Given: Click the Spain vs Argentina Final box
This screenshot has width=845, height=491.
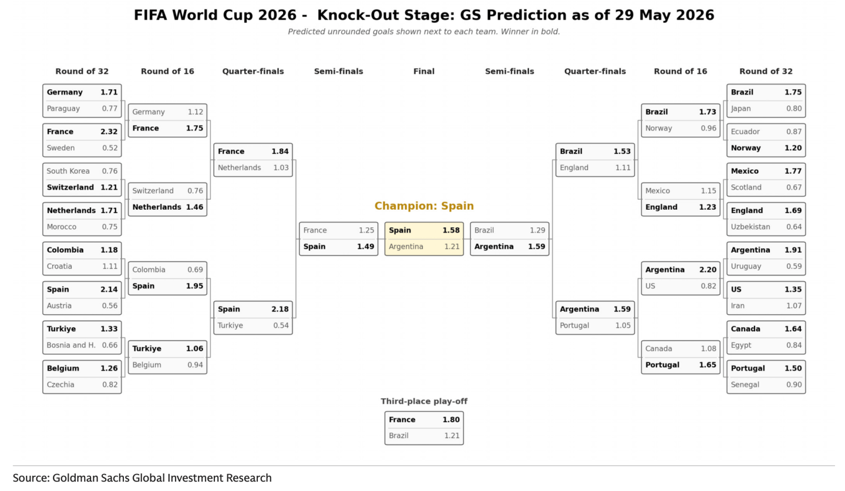Looking at the screenshot, I should tap(424, 238).
